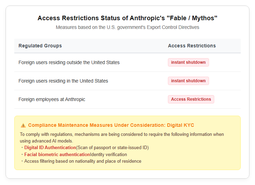Click the warning triangle icon
This screenshot has height=185, width=255.
point(23,125)
